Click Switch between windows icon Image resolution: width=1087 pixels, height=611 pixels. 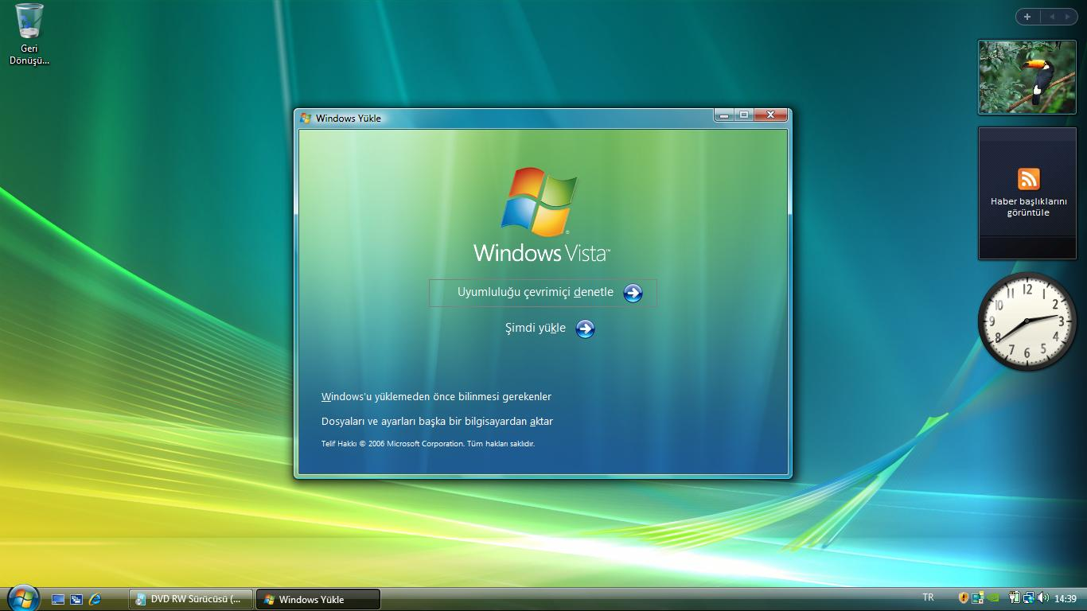(x=76, y=599)
